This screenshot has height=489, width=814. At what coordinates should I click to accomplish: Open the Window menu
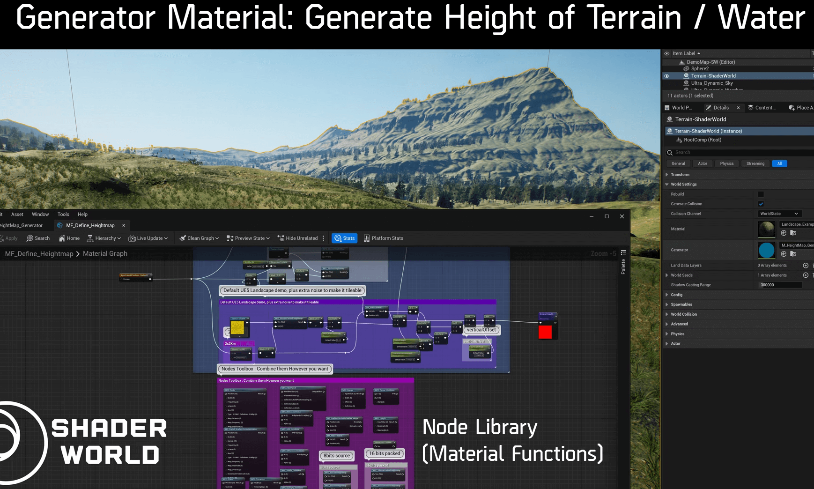click(40, 214)
